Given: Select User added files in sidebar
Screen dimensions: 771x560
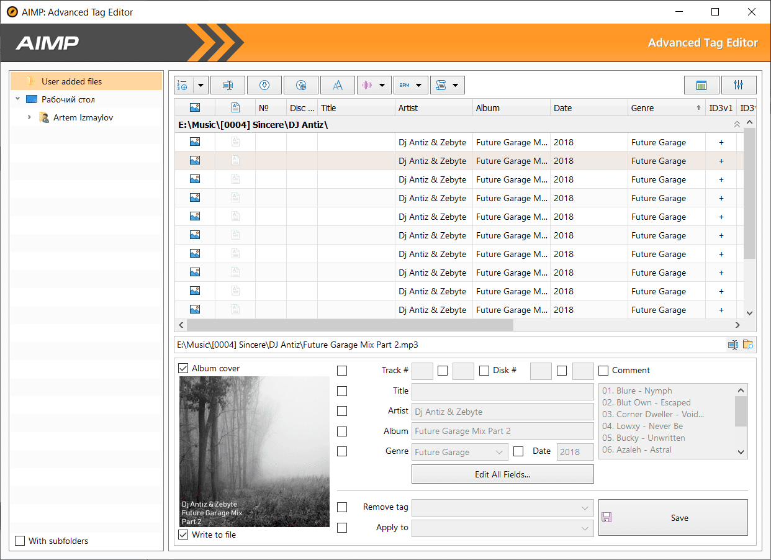Looking at the screenshot, I should pos(86,81).
